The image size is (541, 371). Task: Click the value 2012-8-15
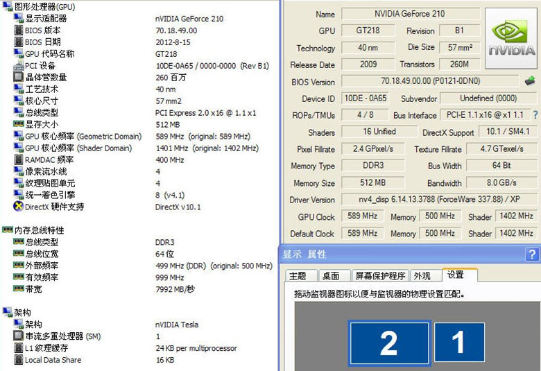[x=173, y=42]
